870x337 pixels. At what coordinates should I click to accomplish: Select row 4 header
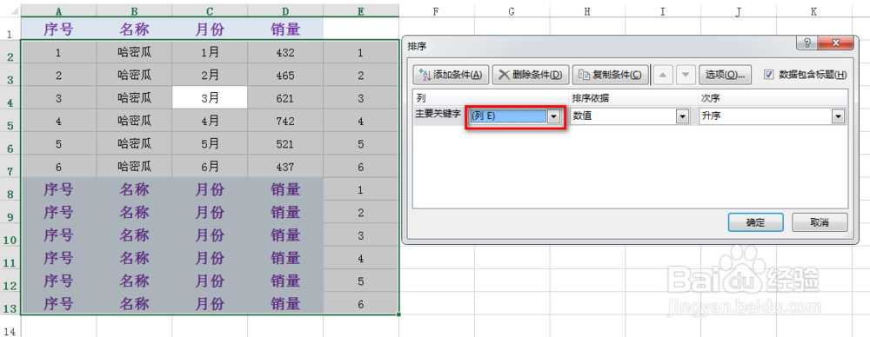[x=10, y=98]
